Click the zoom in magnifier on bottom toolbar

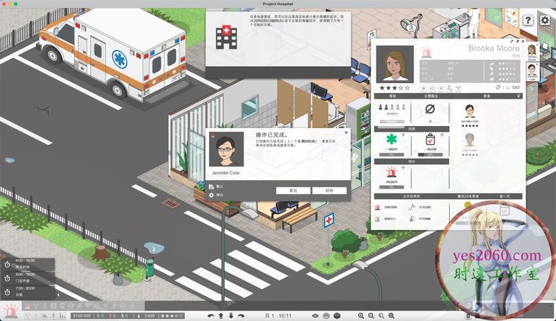tap(361, 315)
